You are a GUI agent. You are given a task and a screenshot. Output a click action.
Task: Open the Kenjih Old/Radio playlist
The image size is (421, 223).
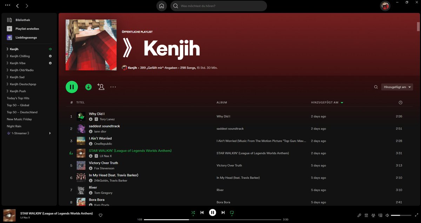point(22,70)
